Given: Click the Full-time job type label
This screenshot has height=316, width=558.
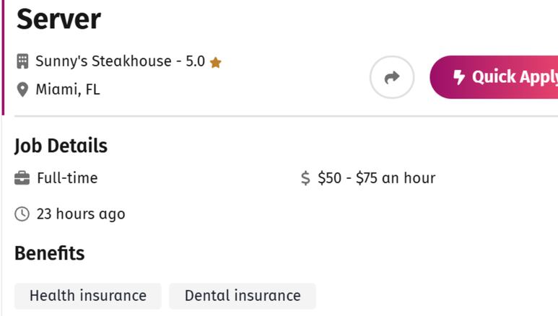Looking at the screenshot, I should [67, 178].
